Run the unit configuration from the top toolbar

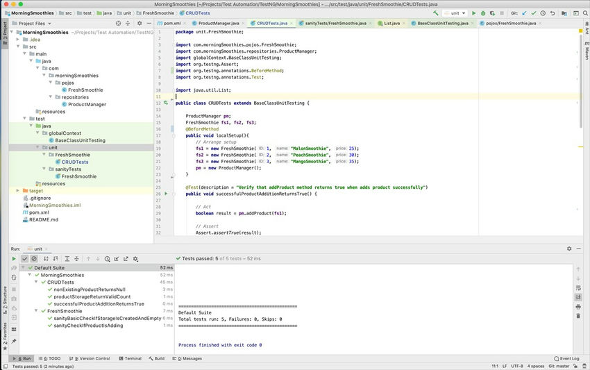click(x=474, y=13)
